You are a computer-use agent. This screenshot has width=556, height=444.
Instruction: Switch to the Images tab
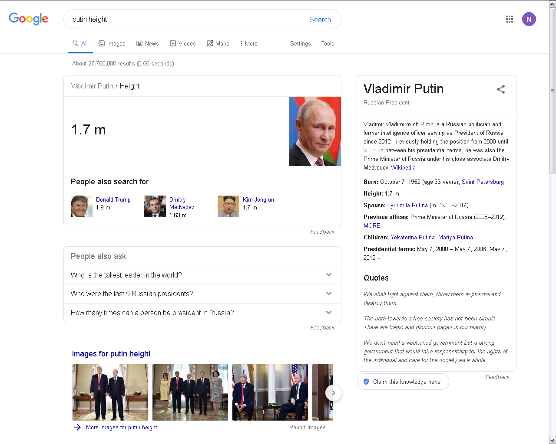(112, 43)
